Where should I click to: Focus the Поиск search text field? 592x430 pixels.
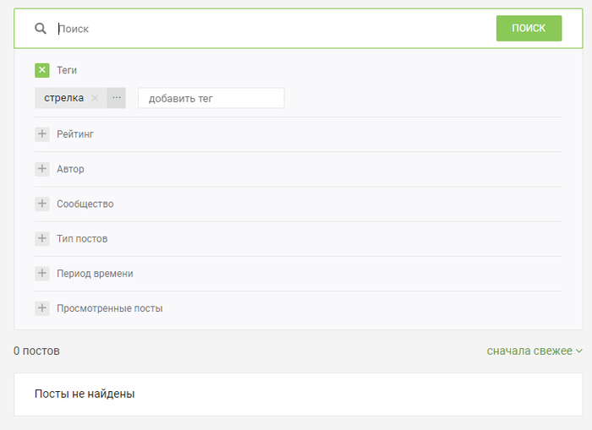(x=271, y=29)
